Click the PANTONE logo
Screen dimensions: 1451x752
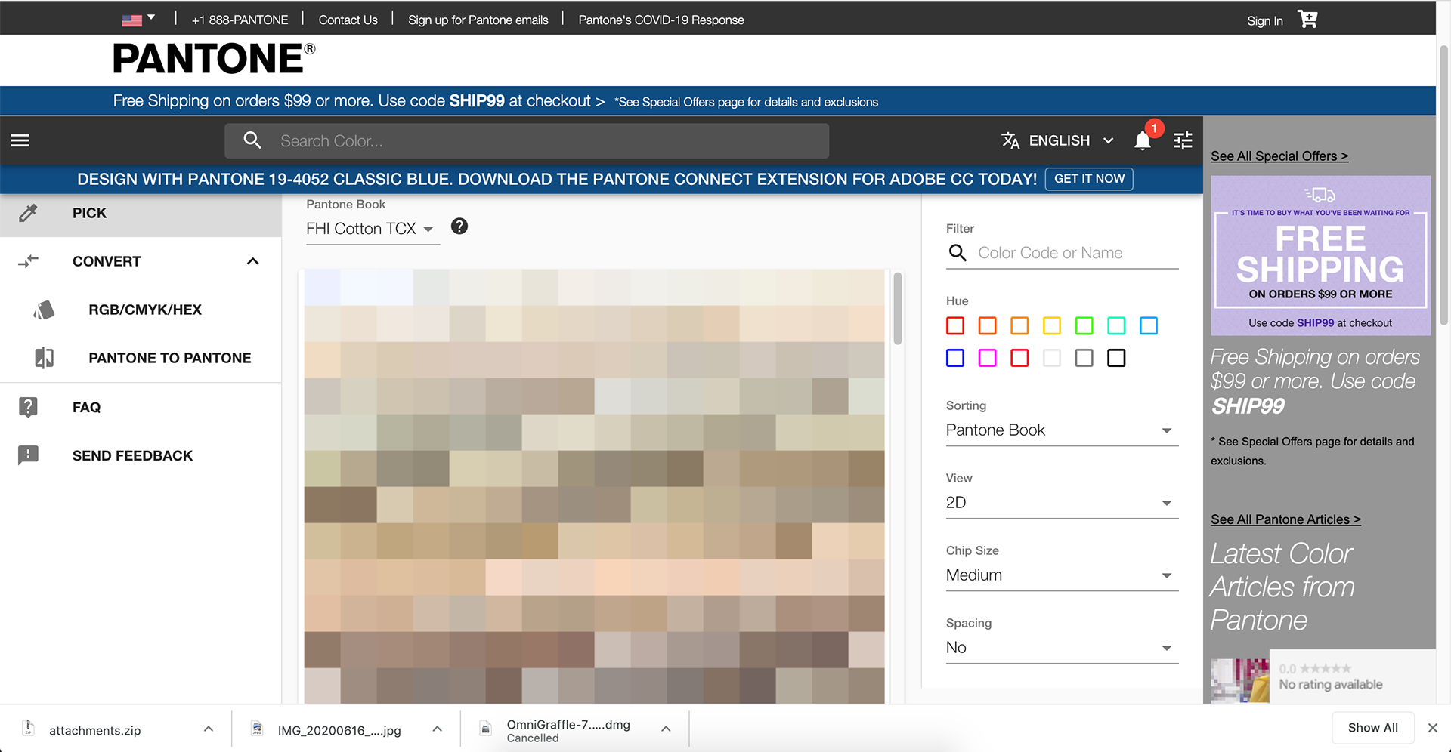[x=214, y=59]
